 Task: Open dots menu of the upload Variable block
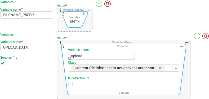point(64,46)
